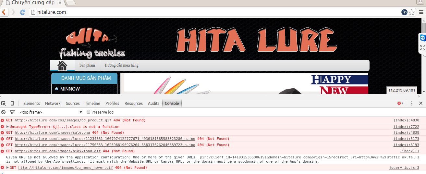Screen dimensions: 426x174
Task: Open the (index):1 source link
Action: point(409,151)
